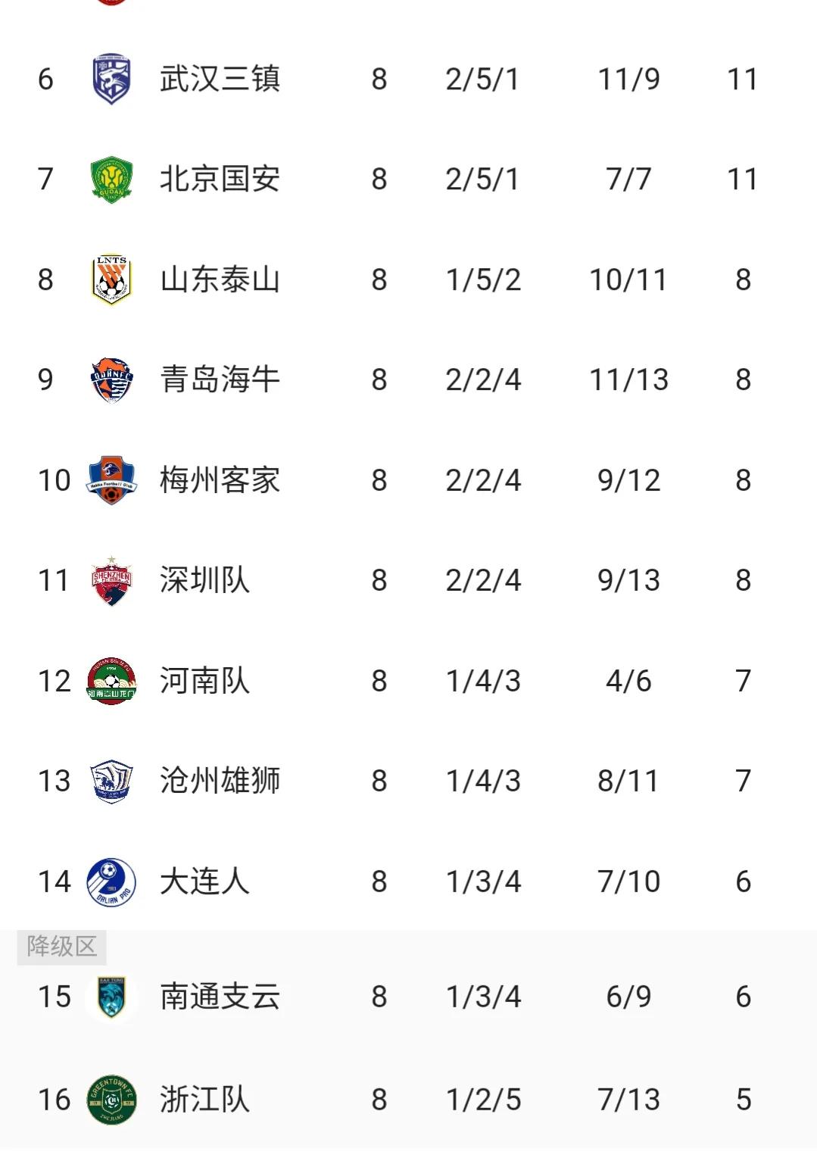
Task: Click the 北京国安 team name
Action: click(x=220, y=179)
